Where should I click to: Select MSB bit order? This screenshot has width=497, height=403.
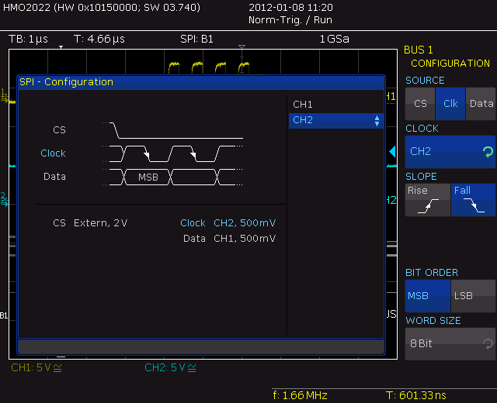[427, 295]
